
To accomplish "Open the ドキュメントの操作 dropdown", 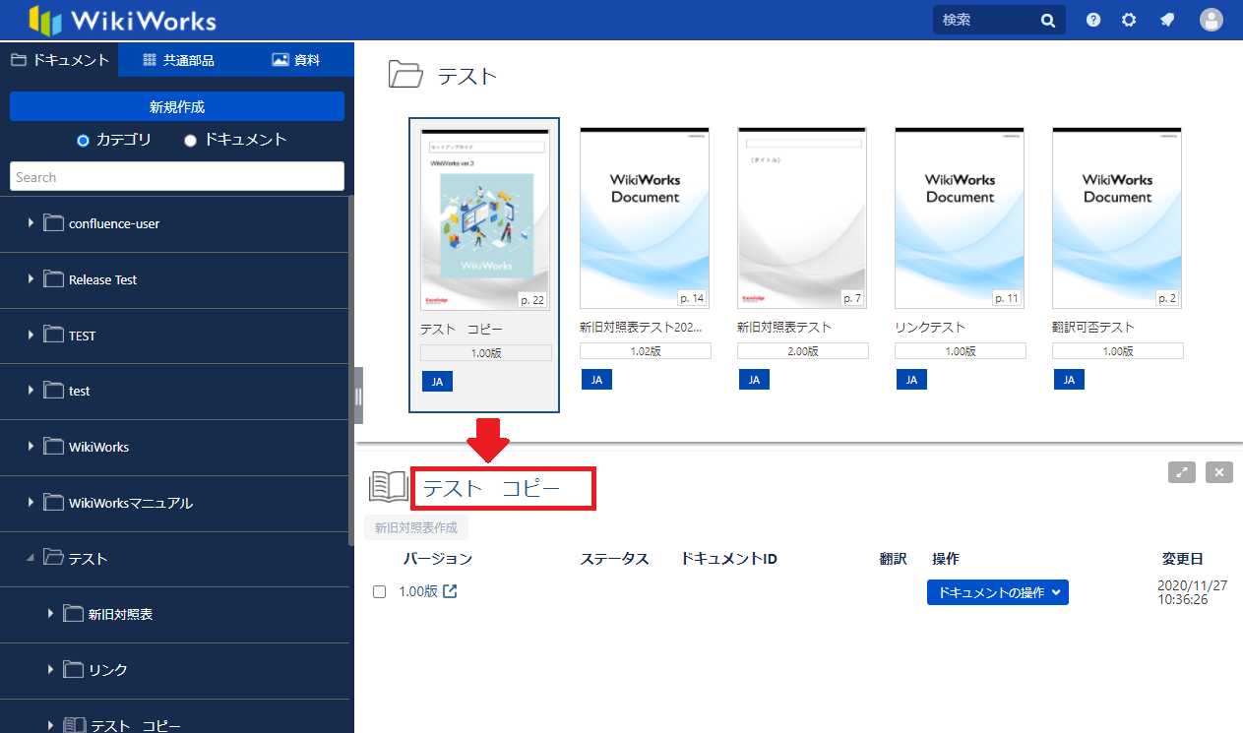I will (998, 592).
